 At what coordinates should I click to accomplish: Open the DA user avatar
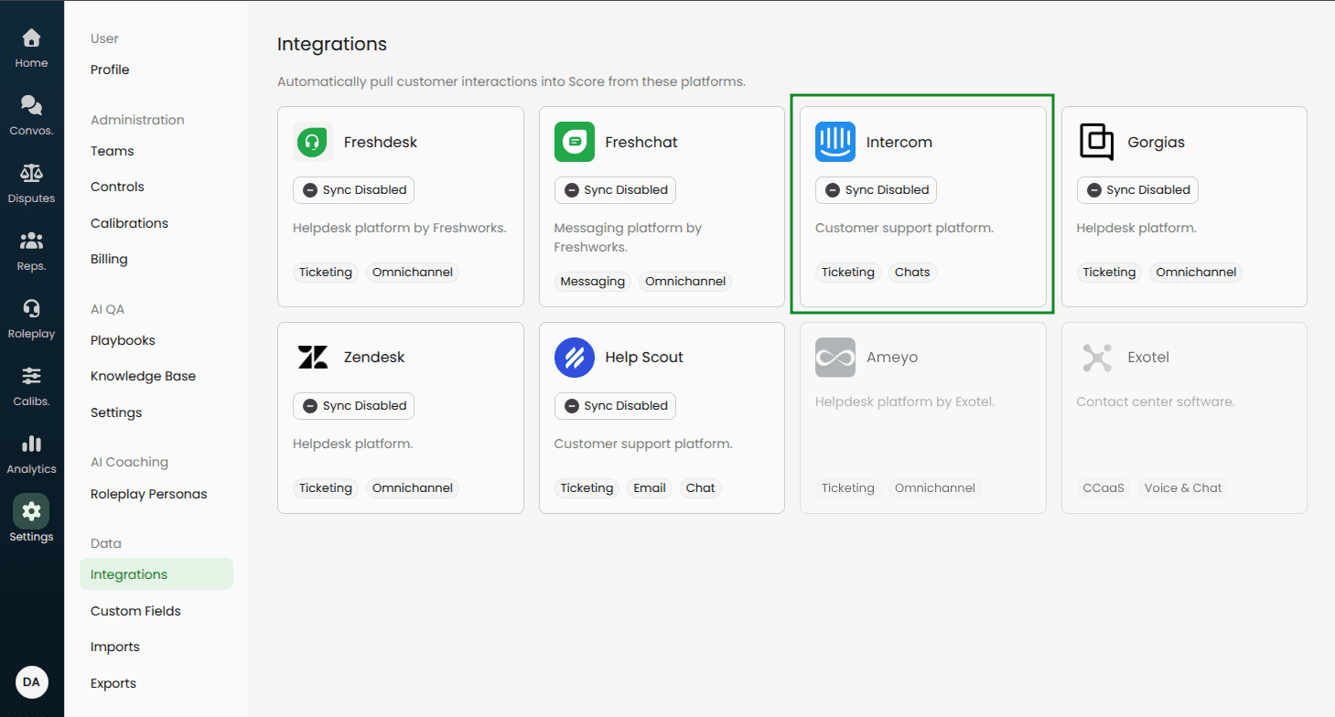pos(31,682)
